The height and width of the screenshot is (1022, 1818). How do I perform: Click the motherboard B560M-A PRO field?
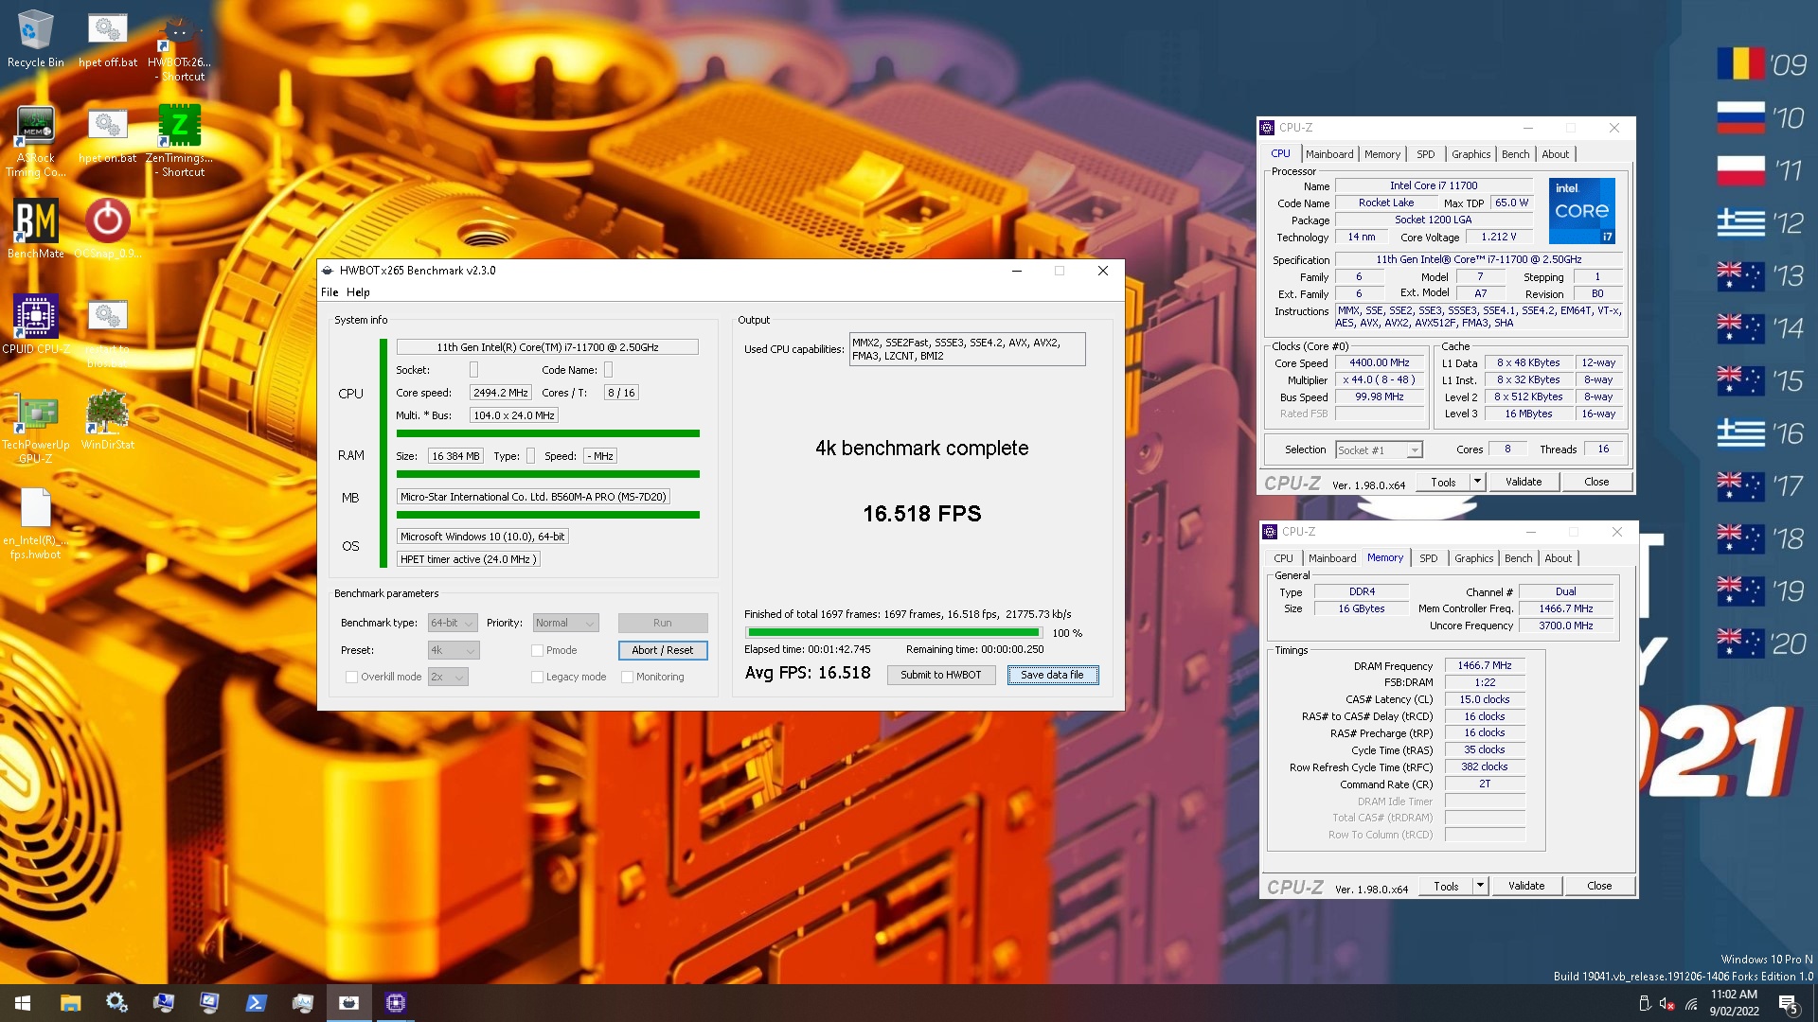(533, 497)
